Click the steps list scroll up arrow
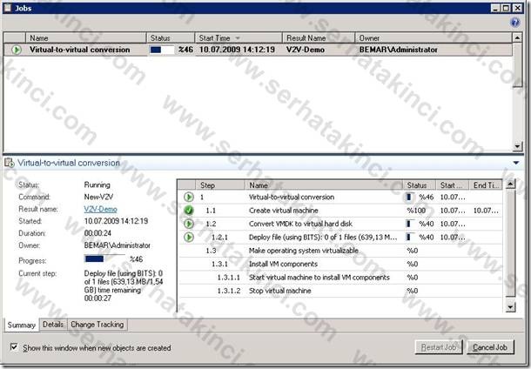The height and width of the screenshot is (369, 531). (510, 184)
